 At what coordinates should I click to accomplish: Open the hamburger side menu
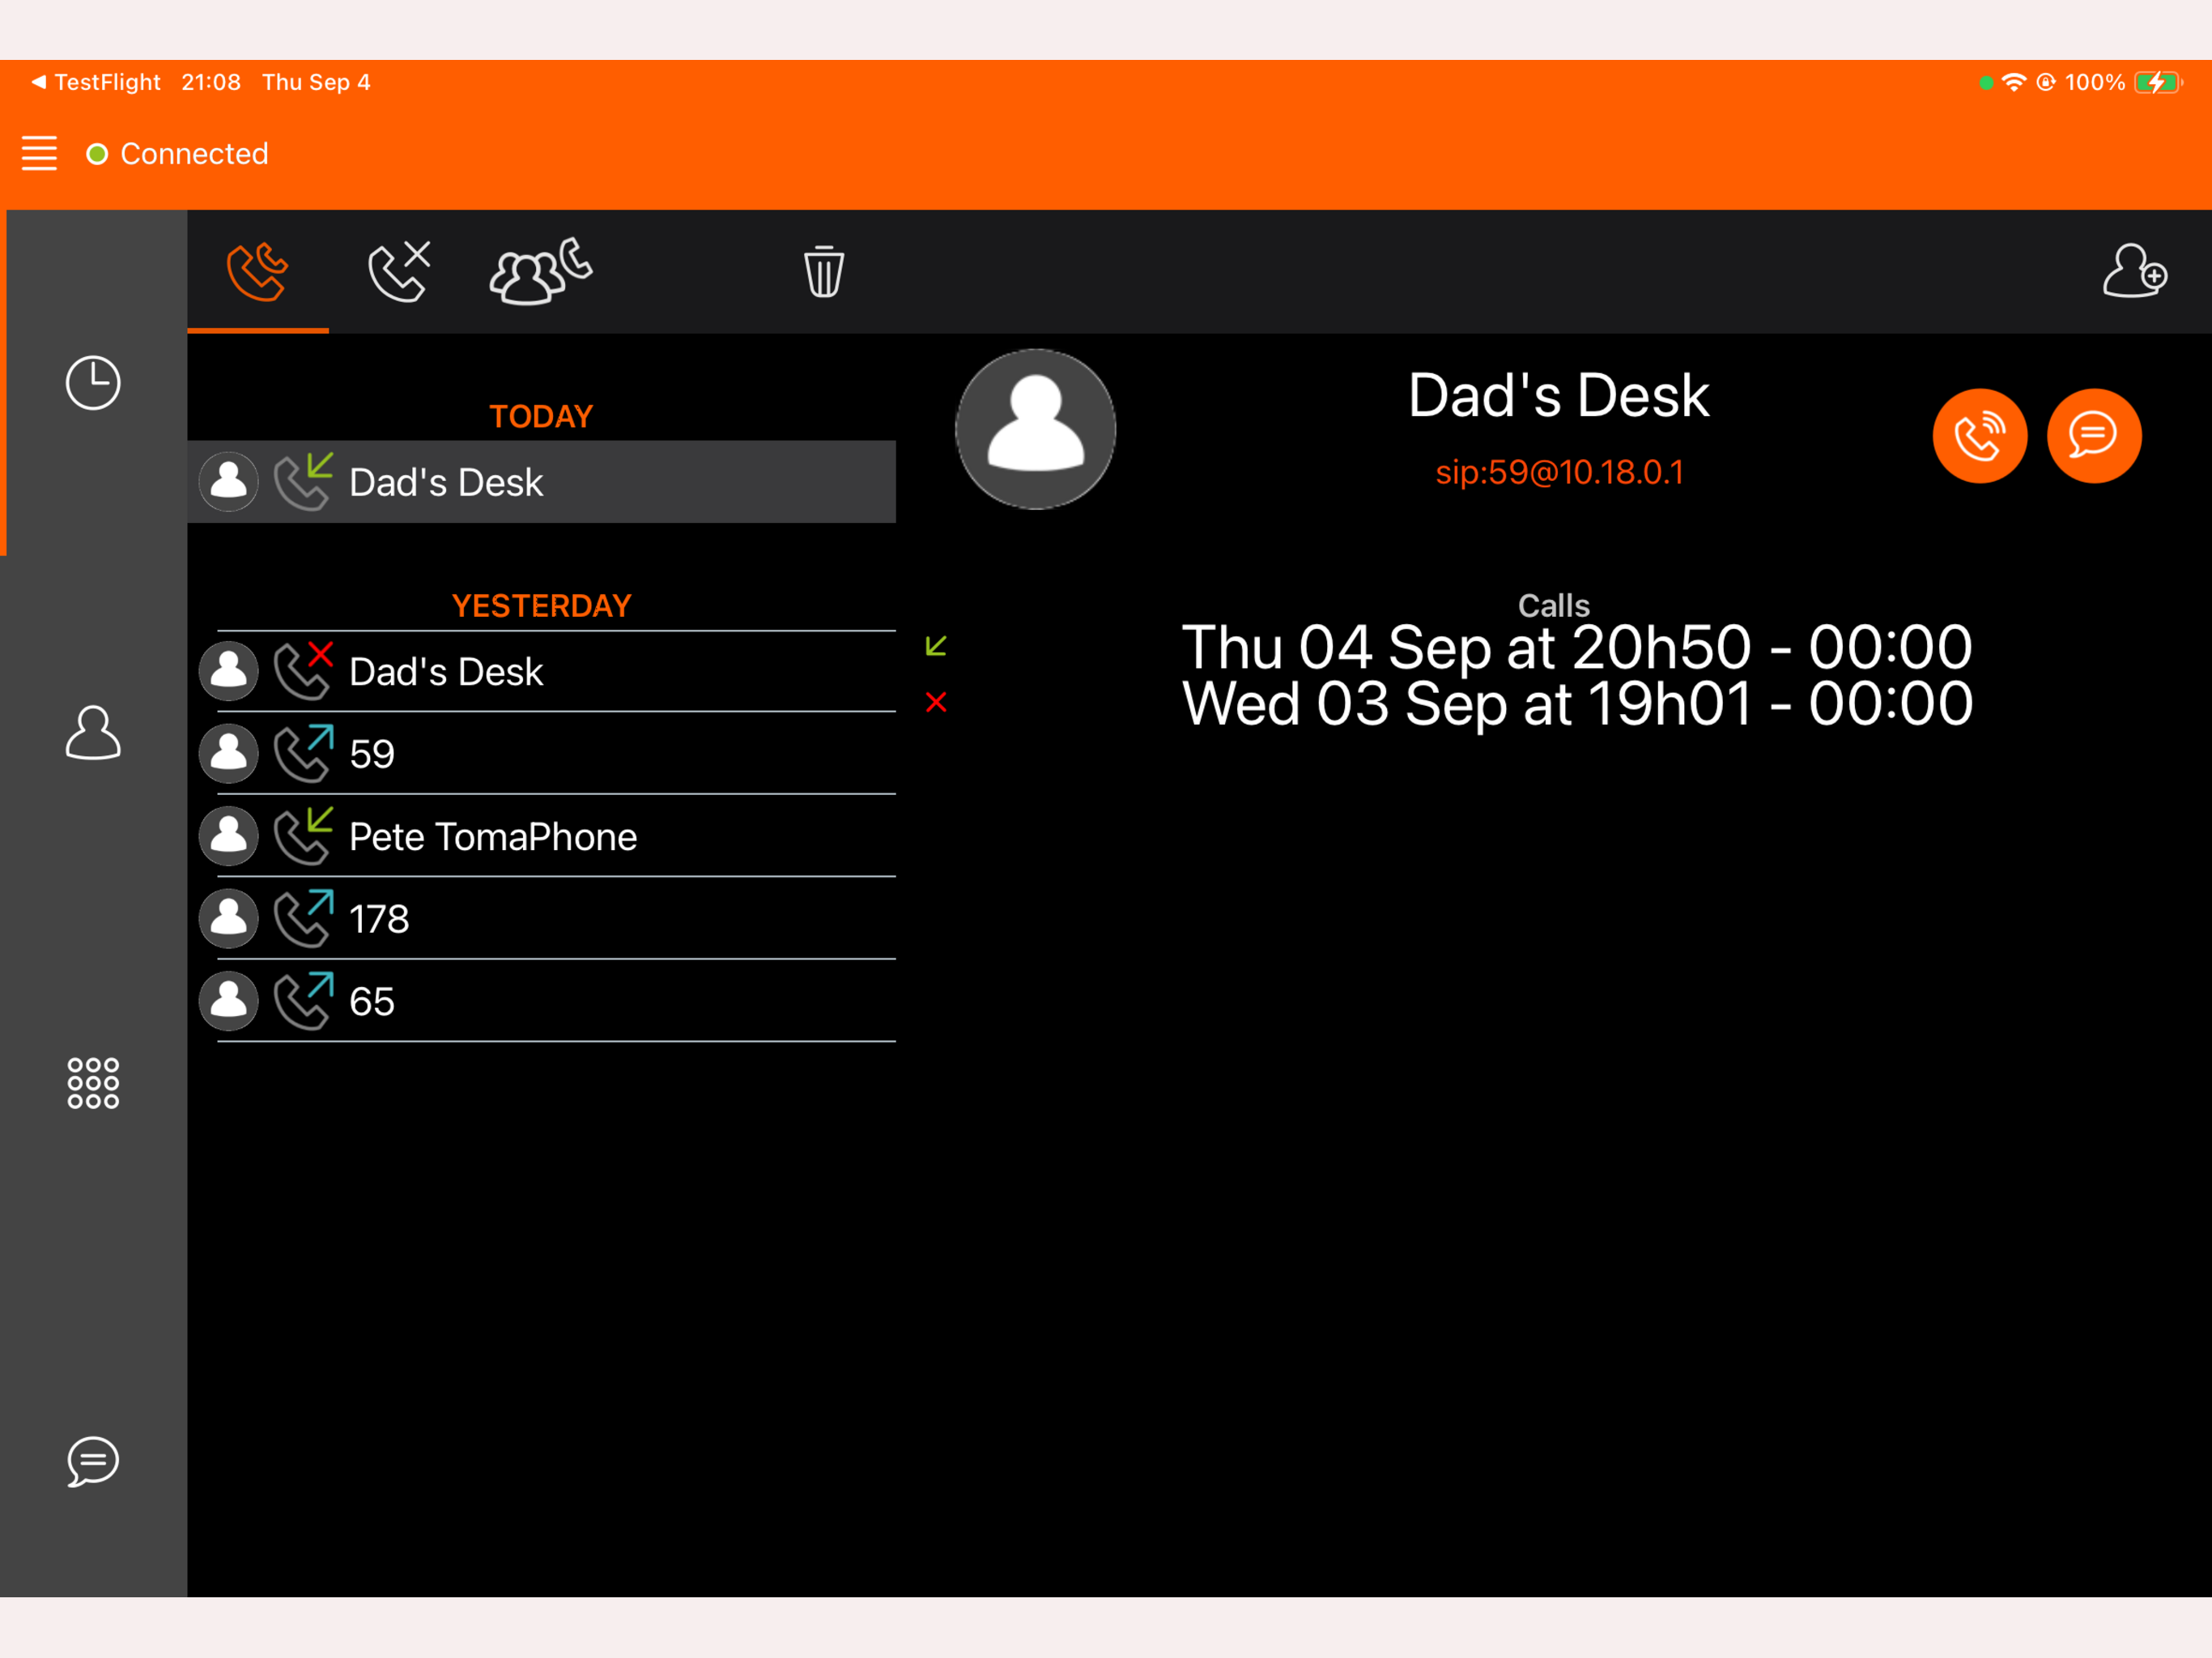pyautogui.click(x=39, y=154)
